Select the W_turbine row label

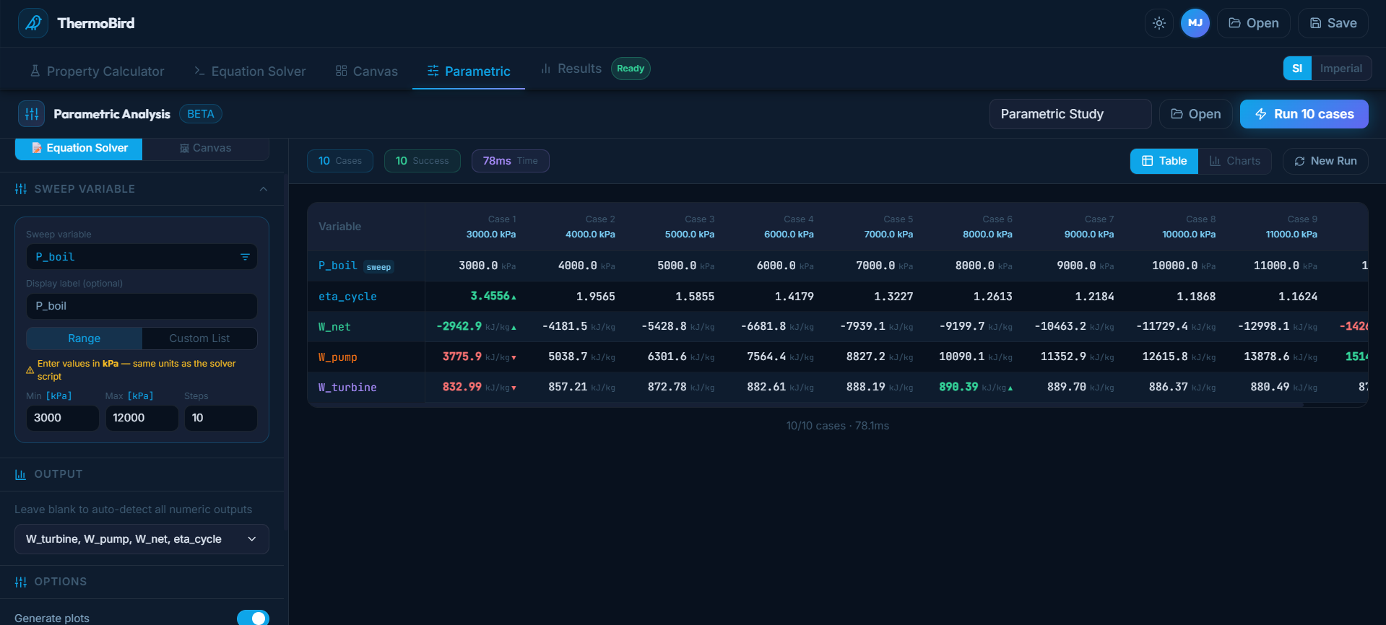(347, 388)
